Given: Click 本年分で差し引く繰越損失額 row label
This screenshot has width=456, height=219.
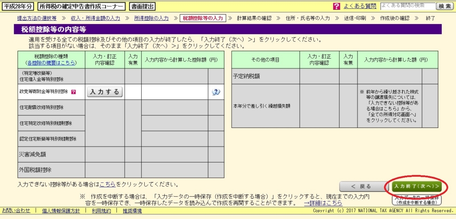Looking at the screenshot, I should pyautogui.click(x=262, y=106).
